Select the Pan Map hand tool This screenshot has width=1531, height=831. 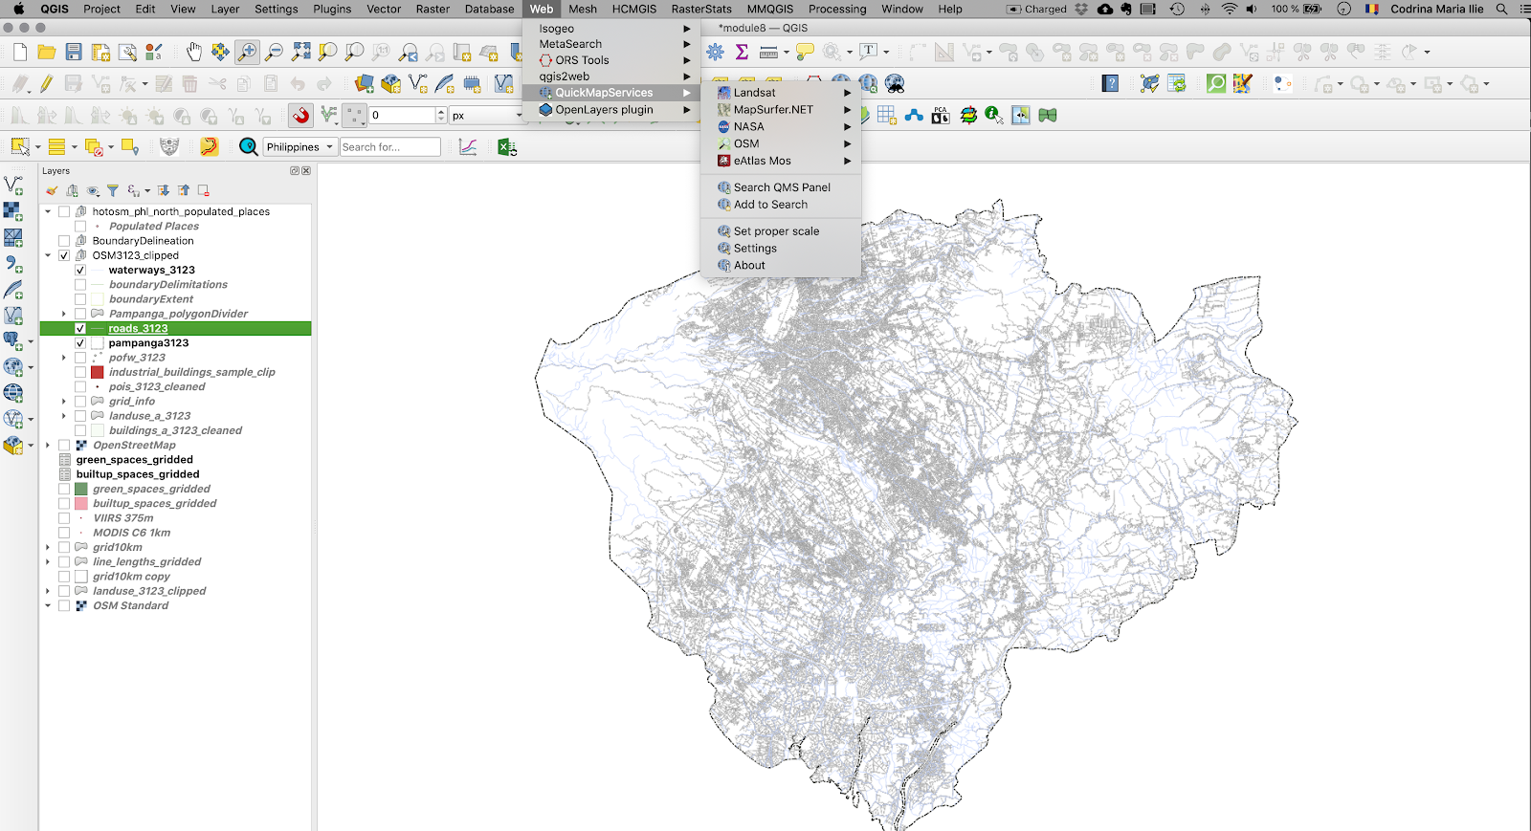pyautogui.click(x=194, y=52)
